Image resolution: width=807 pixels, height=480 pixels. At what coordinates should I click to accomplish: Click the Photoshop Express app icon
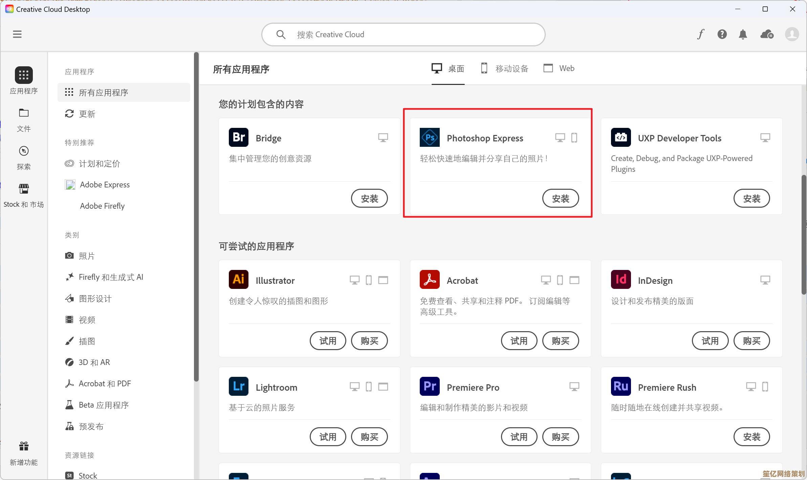430,137
